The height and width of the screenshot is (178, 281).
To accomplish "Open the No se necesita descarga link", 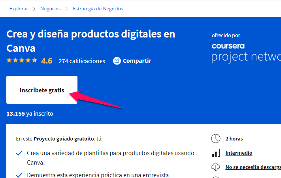I will (x=253, y=167).
